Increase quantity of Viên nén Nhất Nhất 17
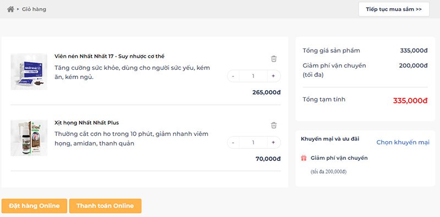This screenshot has height=217, width=440. (273, 76)
